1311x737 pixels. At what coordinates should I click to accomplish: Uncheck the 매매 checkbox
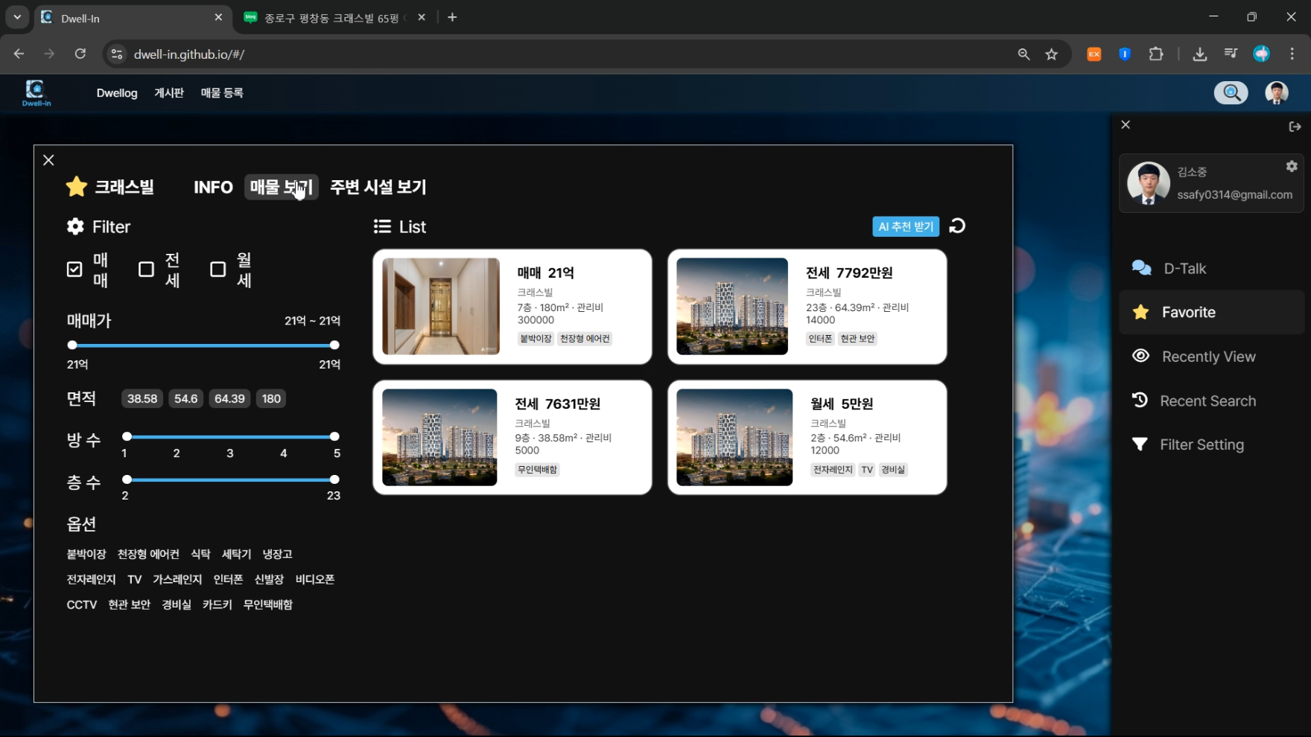pos(74,269)
